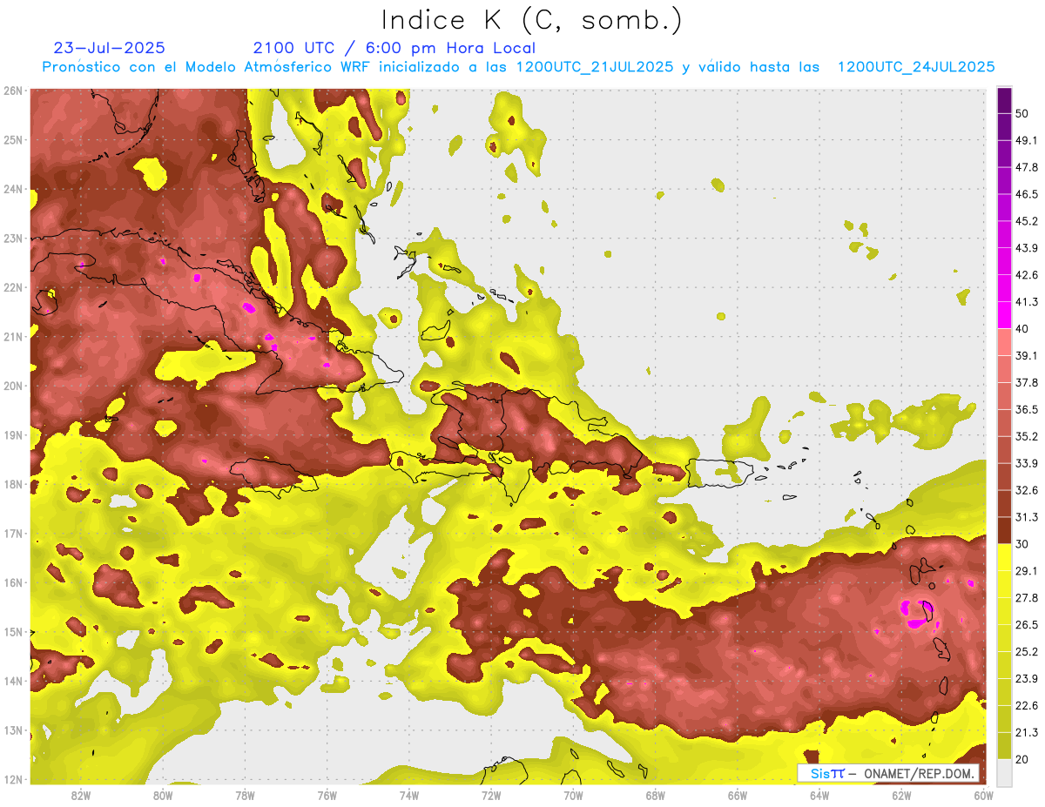Click the longitude label "62W"
This screenshot has height=807, width=1045.
pos(901,796)
